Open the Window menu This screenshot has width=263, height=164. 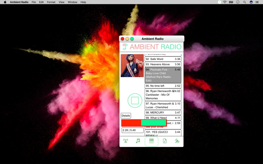click(72, 2)
